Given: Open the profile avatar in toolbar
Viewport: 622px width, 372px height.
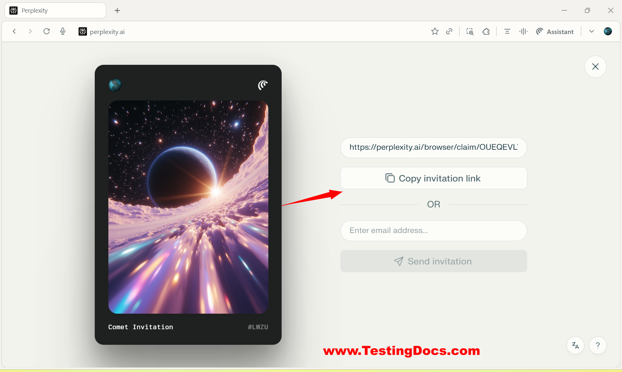Looking at the screenshot, I should pos(608,31).
